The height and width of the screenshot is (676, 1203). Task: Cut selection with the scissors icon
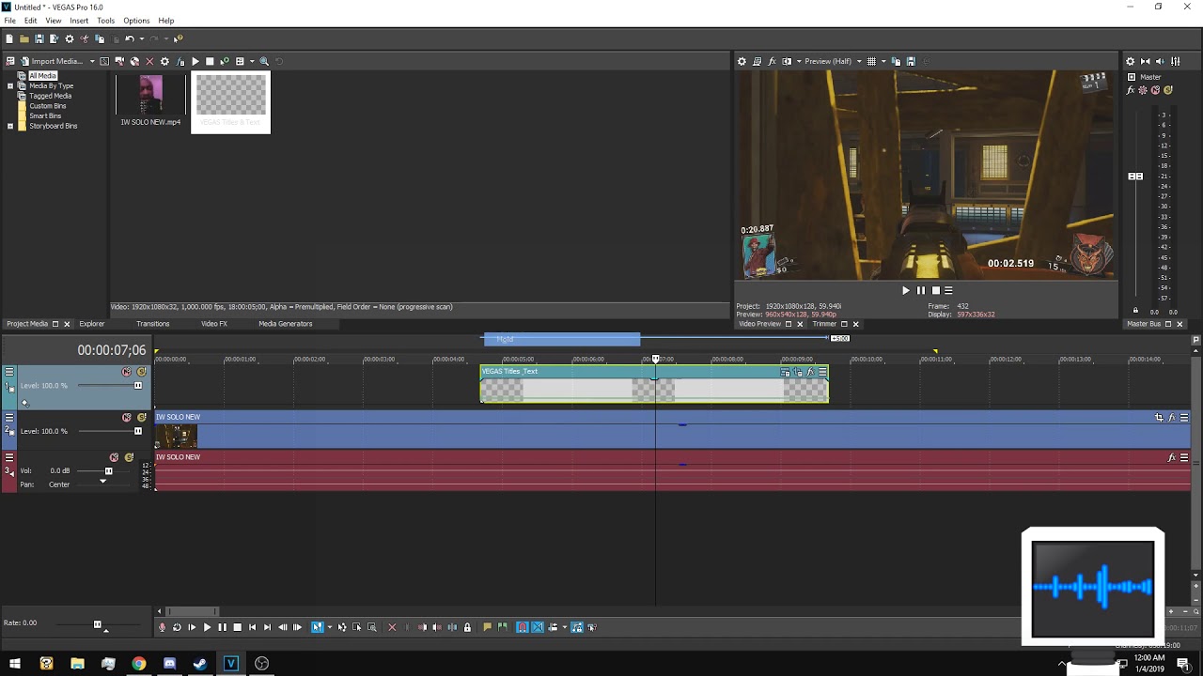pyautogui.click(x=85, y=38)
